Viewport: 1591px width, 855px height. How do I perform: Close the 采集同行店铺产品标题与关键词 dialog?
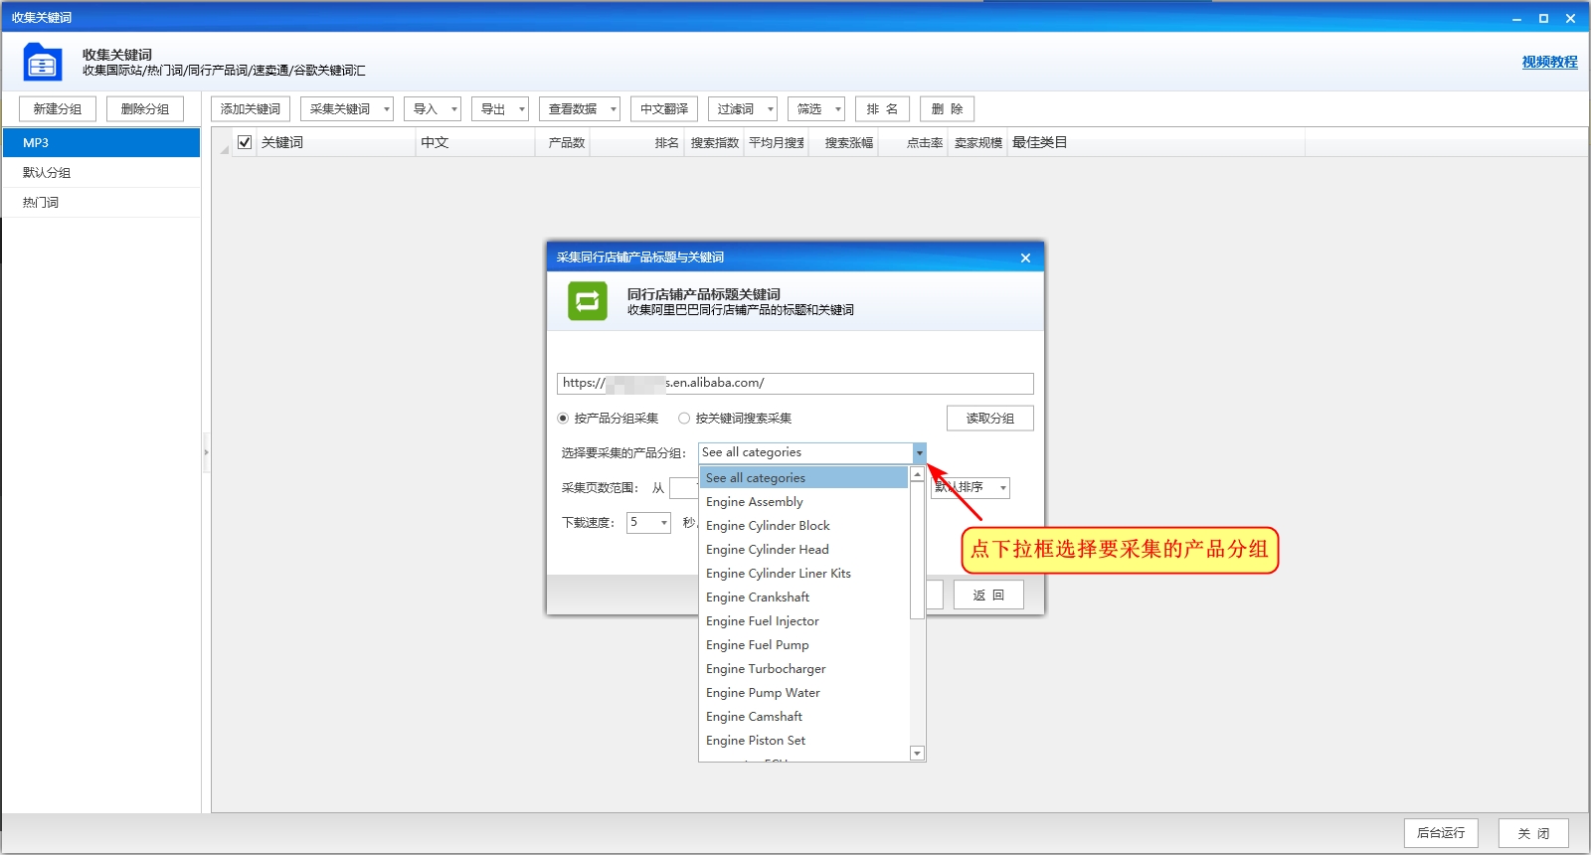[1025, 257]
